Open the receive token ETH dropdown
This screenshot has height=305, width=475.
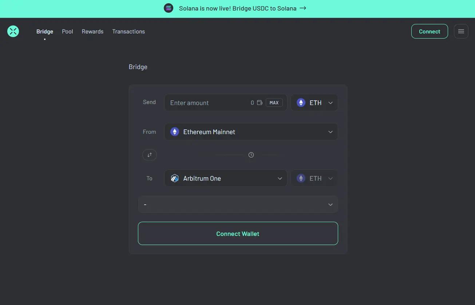[x=314, y=178]
